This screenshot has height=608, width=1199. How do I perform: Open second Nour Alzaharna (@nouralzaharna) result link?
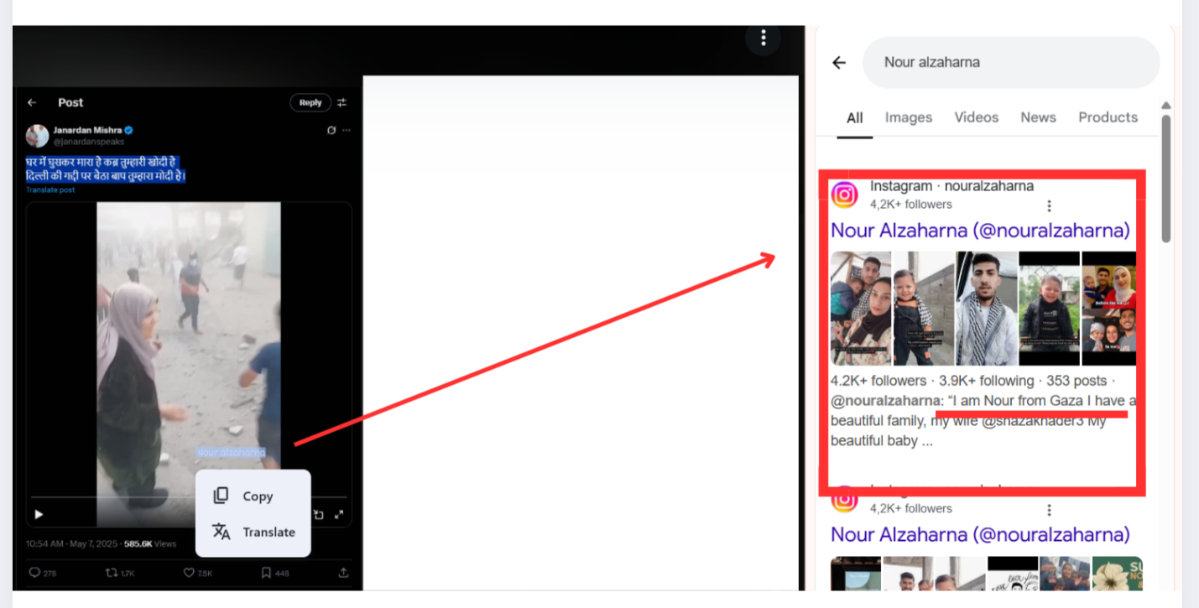pyautogui.click(x=980, y=534)
